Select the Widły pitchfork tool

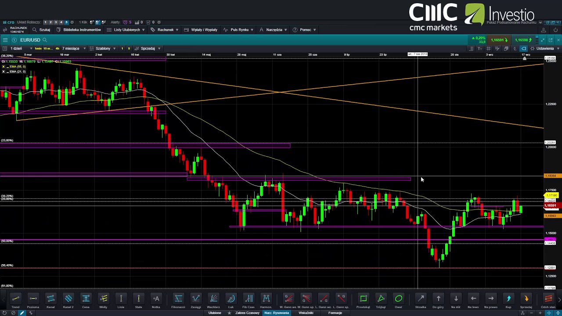click(x=103, y=301)
